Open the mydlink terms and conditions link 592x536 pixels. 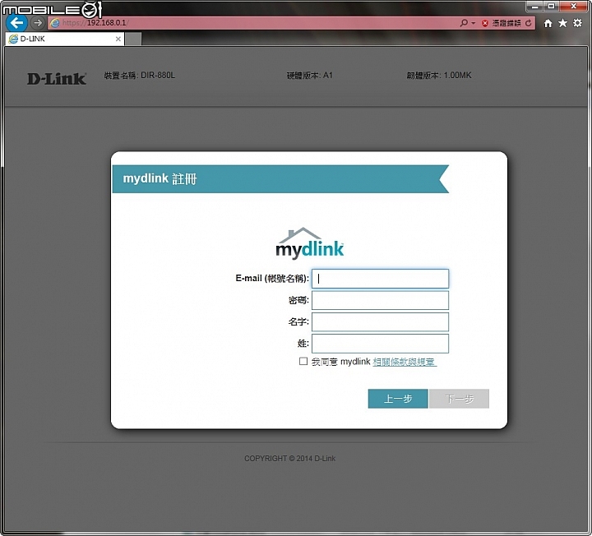click(x=405, y=362)
